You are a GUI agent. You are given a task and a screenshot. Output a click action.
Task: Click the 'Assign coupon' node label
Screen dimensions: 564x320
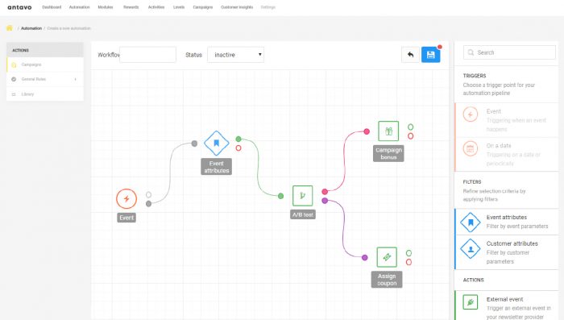click(387, 280)
